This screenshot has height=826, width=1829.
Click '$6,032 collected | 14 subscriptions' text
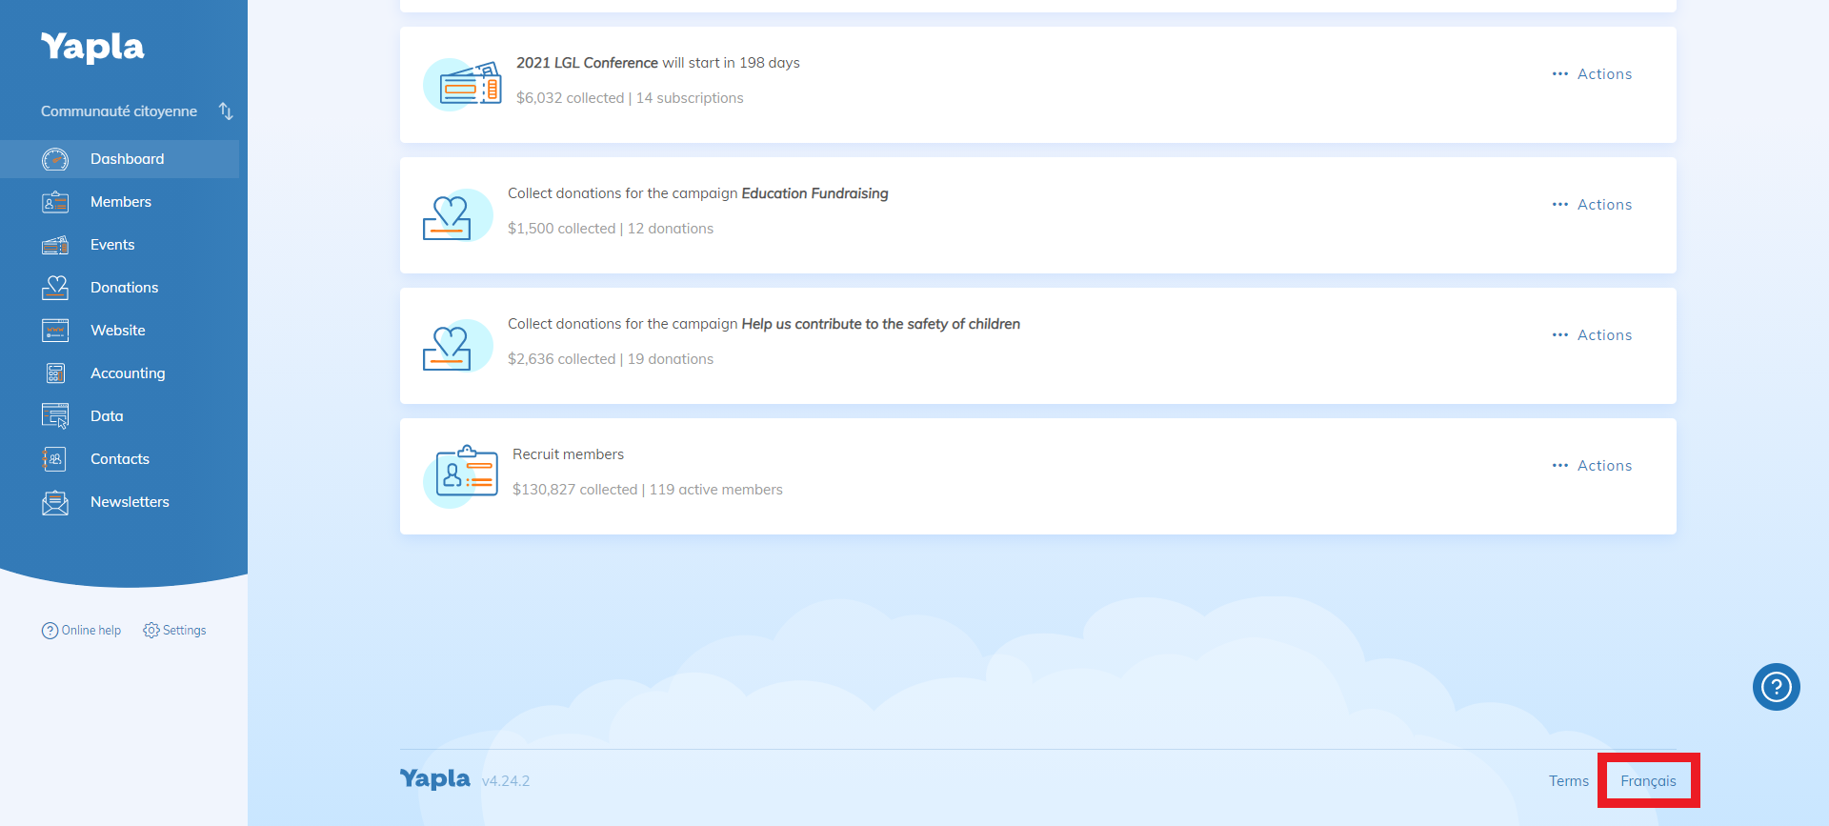tap(630, 98)
